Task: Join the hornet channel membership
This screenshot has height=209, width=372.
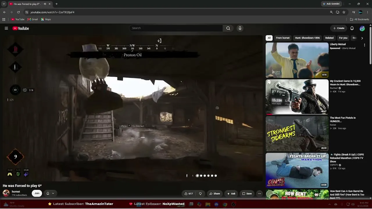Action: pos(37,193)
